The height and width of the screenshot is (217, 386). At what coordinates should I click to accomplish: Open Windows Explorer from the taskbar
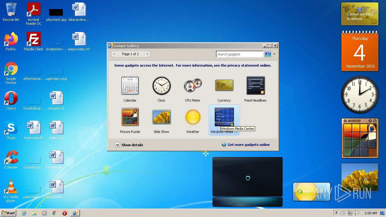coord(34,213)
